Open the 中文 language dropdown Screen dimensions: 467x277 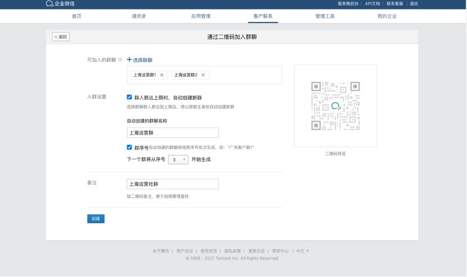pyautogui.click(x=303, y=251)
